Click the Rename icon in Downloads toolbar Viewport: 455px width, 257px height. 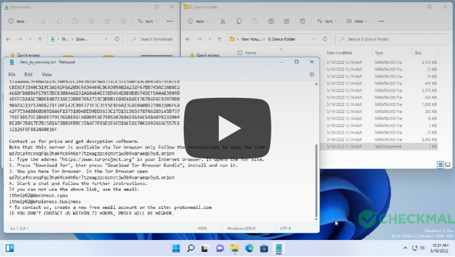pyautogui.click(x=92, y=21)
